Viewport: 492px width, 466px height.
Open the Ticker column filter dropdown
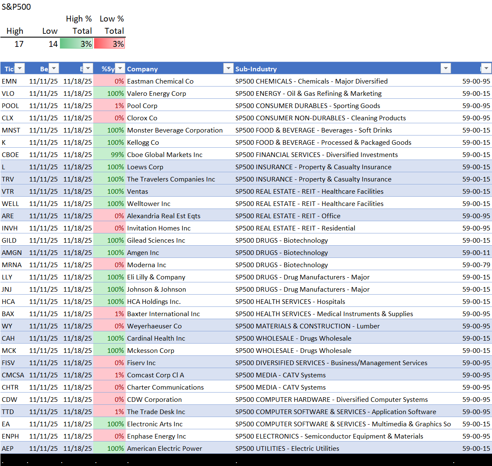click(20, 69)
